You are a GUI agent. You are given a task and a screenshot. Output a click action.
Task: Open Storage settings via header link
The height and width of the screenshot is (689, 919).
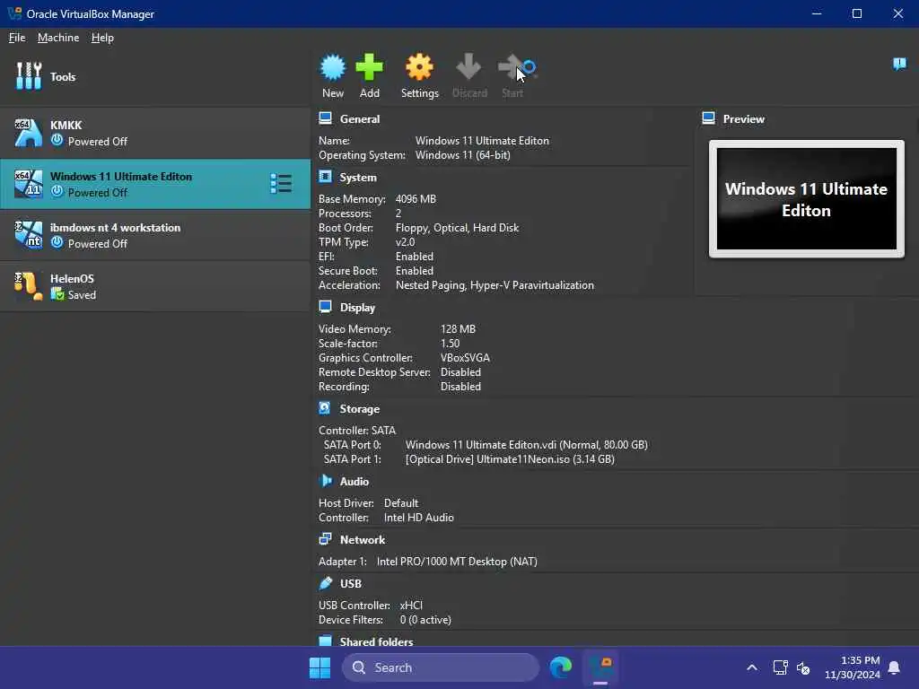[360, 409]
